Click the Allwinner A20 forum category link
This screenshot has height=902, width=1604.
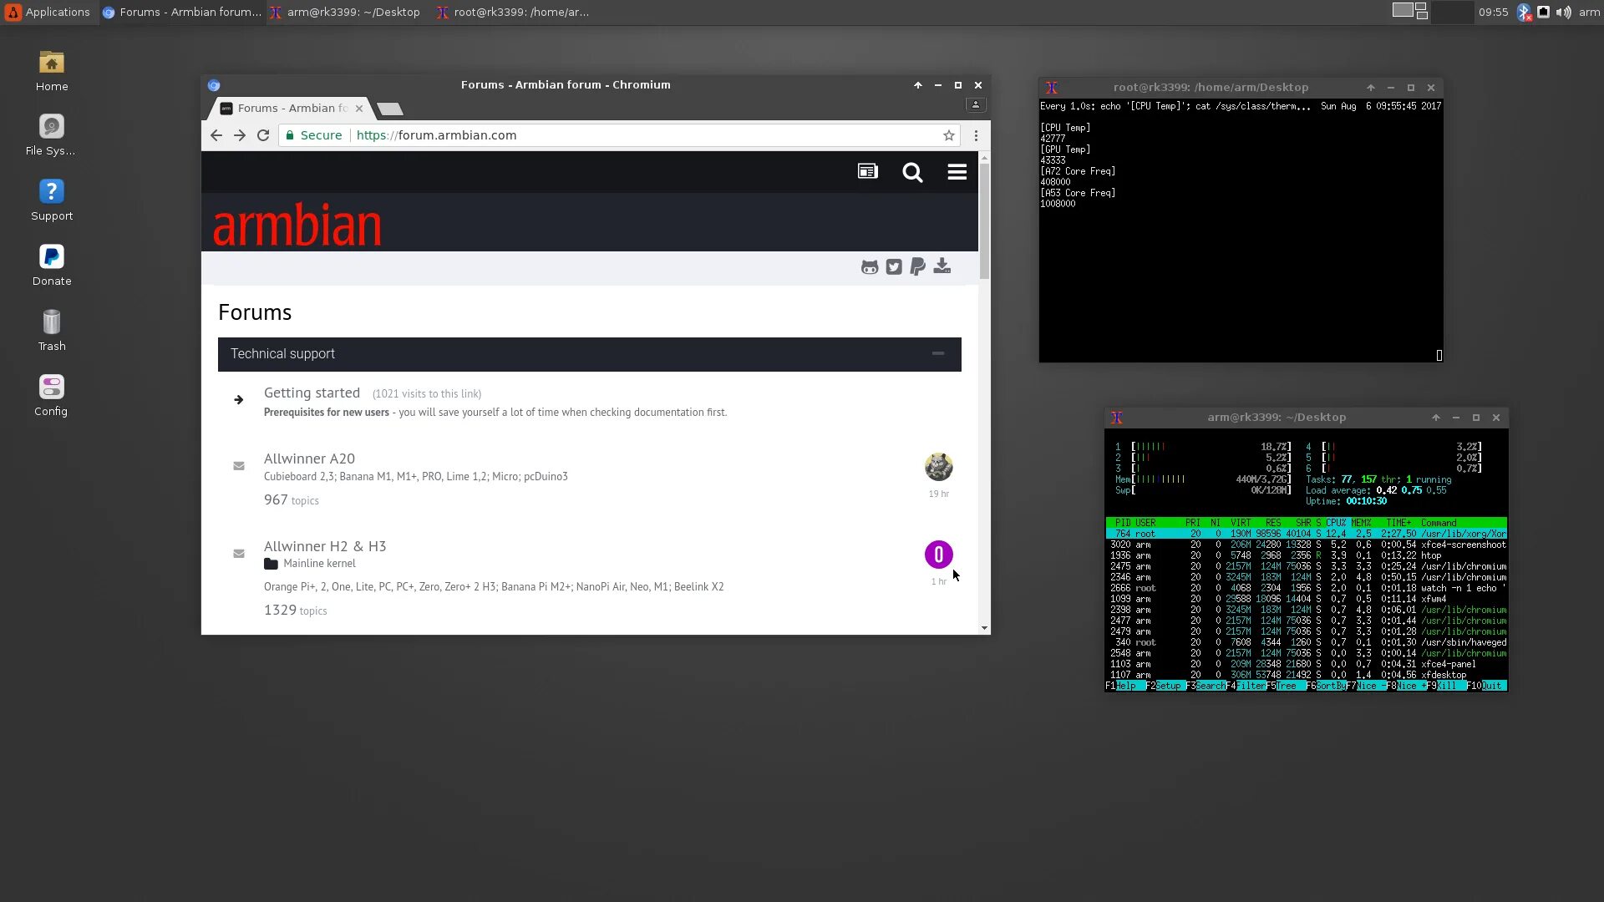click(x=310, y=457)
